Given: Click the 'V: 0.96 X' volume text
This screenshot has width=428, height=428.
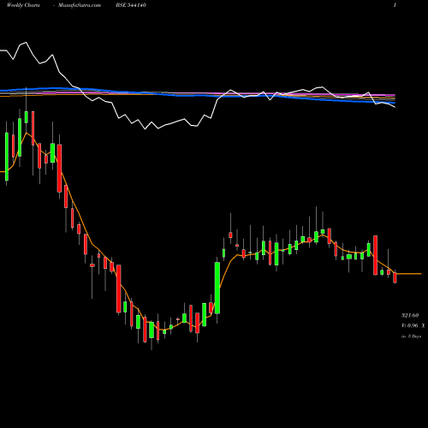Looking at the screenshot, I should (413, 325).
